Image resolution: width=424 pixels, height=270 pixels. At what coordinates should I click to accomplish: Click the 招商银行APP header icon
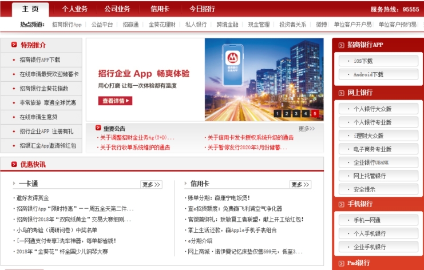(x=341, y=45)
